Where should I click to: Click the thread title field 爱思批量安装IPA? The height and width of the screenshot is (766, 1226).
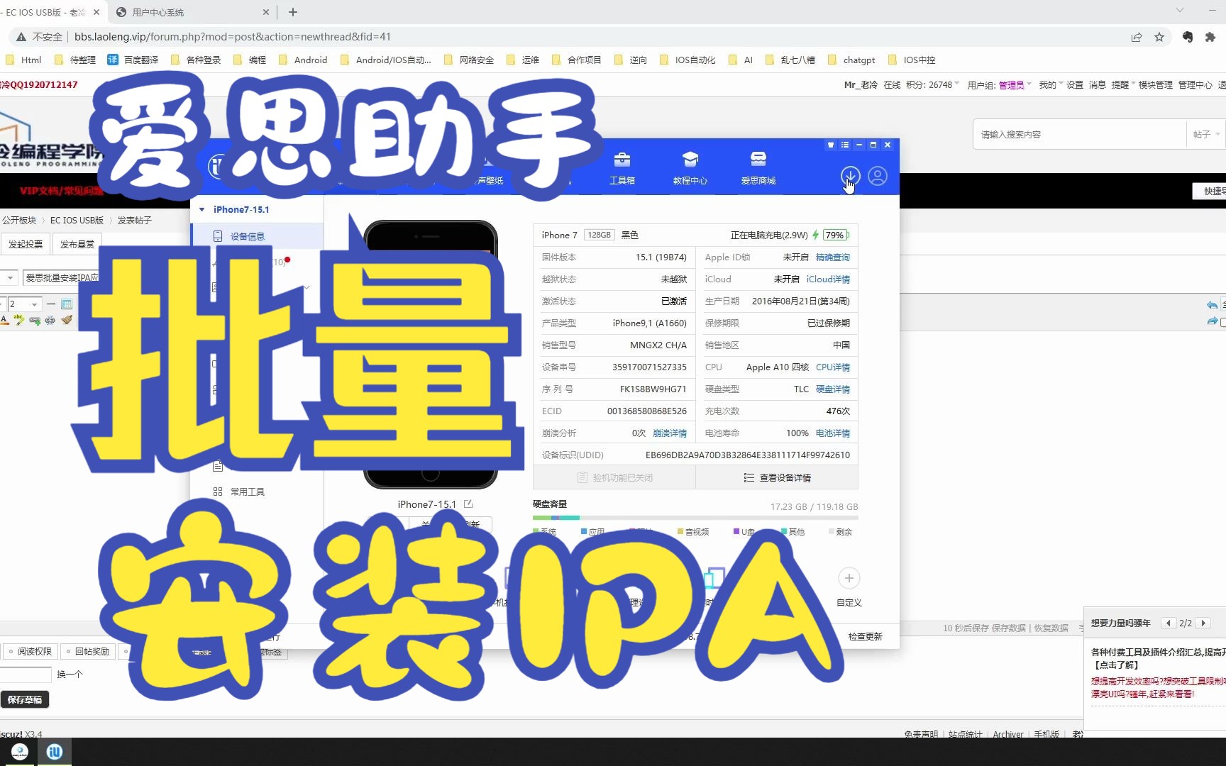[62, 277]
